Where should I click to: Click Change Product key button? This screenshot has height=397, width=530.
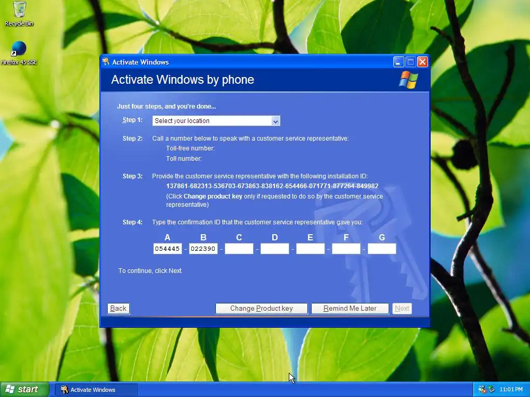(x=261, y=309)
